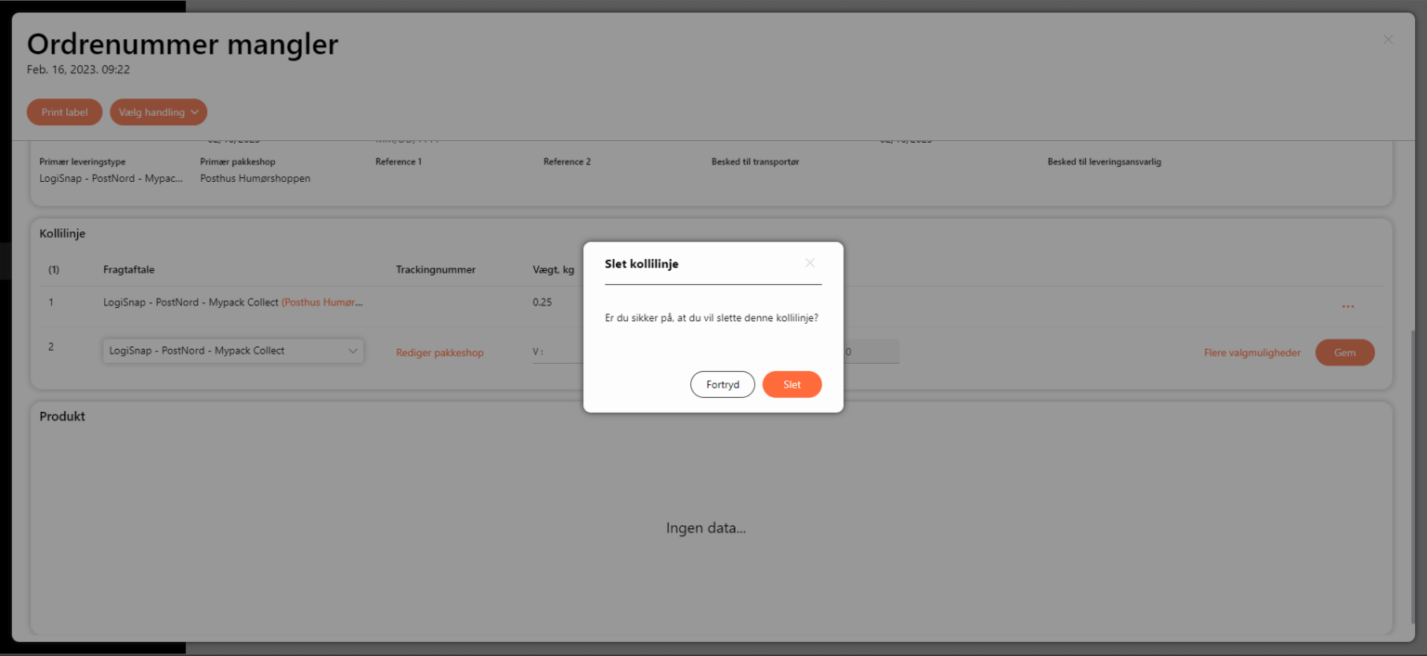Open the LogiSnap - PostNord - Mypack Collect dropdown

(232, 351)
